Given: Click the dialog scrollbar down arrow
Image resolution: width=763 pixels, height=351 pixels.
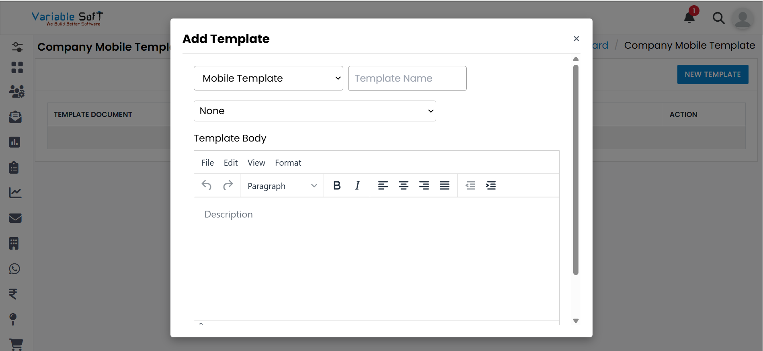Looking at the screenshot, I should click(576, 321).
